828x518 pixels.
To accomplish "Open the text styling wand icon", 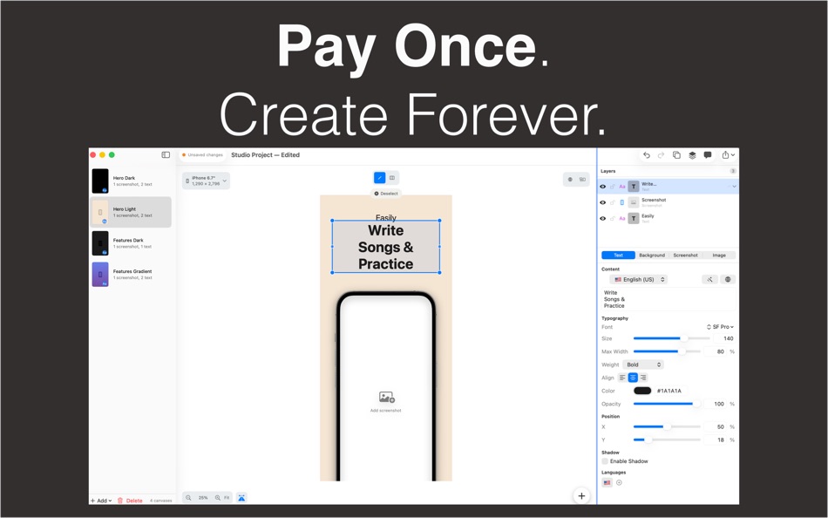I will tap(710, 280).
